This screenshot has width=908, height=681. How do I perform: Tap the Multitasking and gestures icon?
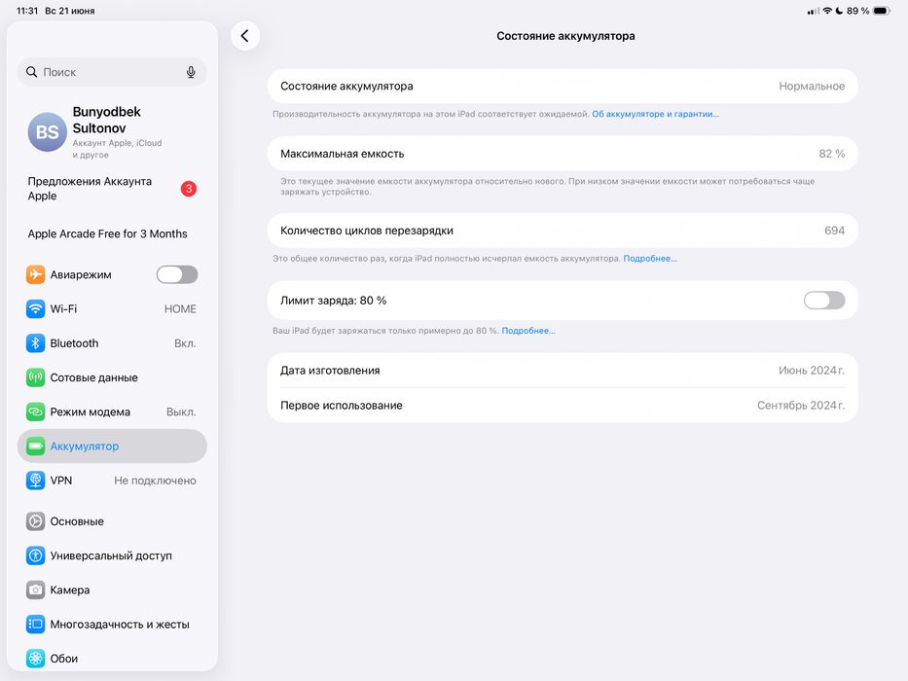coord(35,625)
